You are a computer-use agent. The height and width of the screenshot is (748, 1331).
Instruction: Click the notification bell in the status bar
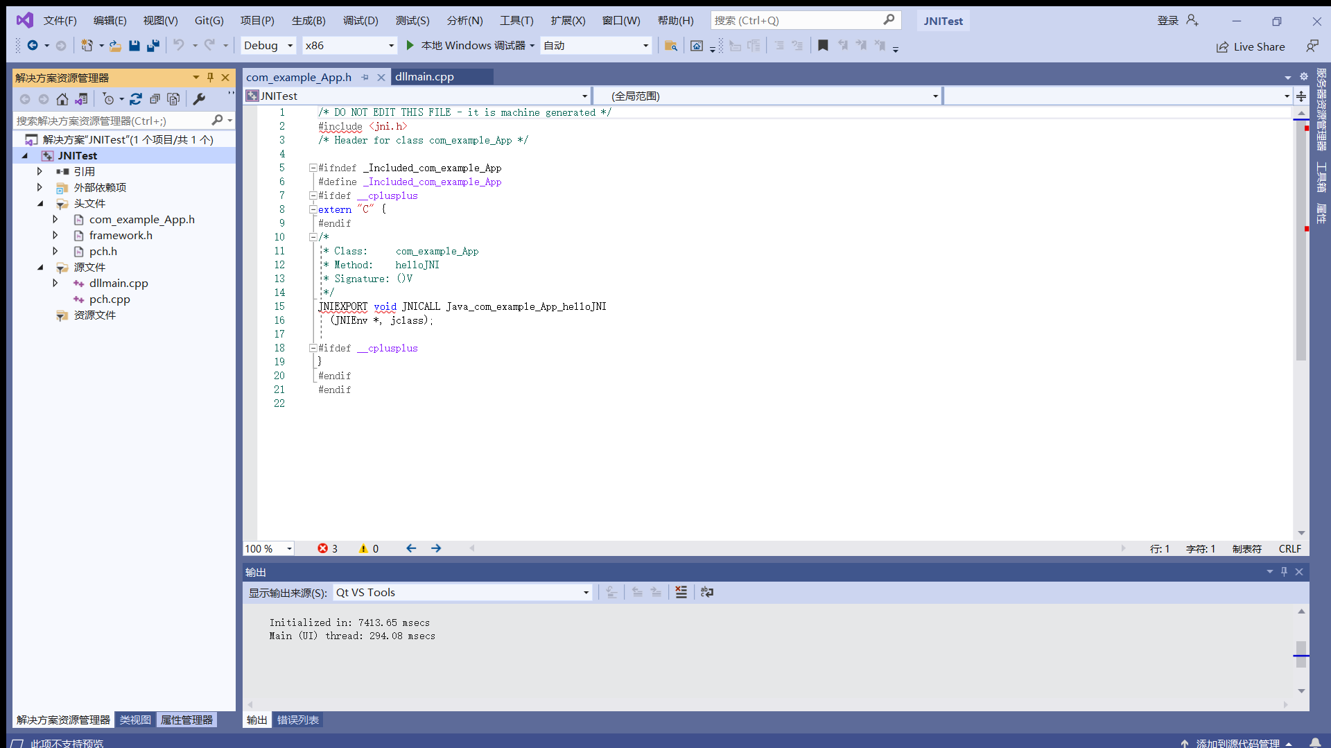click(x=1315, y=742)
